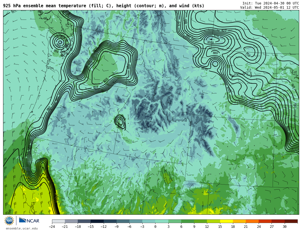Open the ensemble.ucar.edu link text
This screenshot has height=232, width=302.
tap(22, 228)
